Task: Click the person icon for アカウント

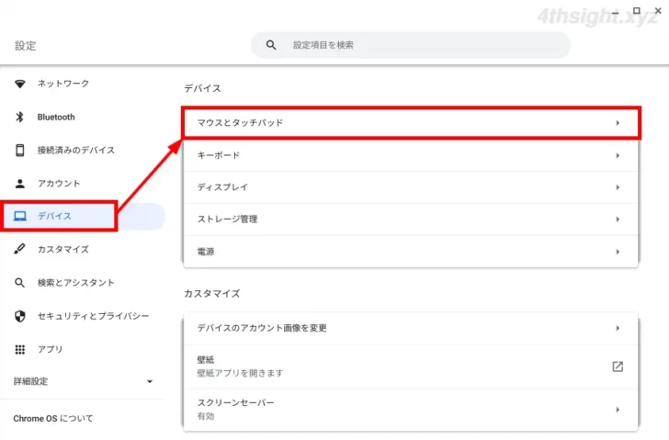Action: (x=19, y=184)
